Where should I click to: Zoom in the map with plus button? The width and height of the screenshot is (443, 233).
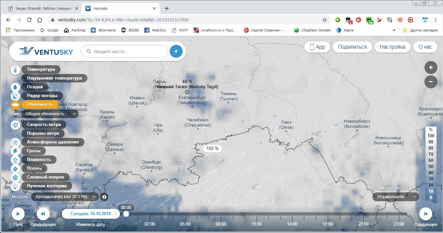(x=431, y=67)
